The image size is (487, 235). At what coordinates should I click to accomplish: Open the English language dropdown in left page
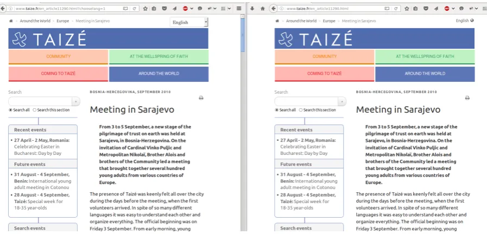[189, 22]
